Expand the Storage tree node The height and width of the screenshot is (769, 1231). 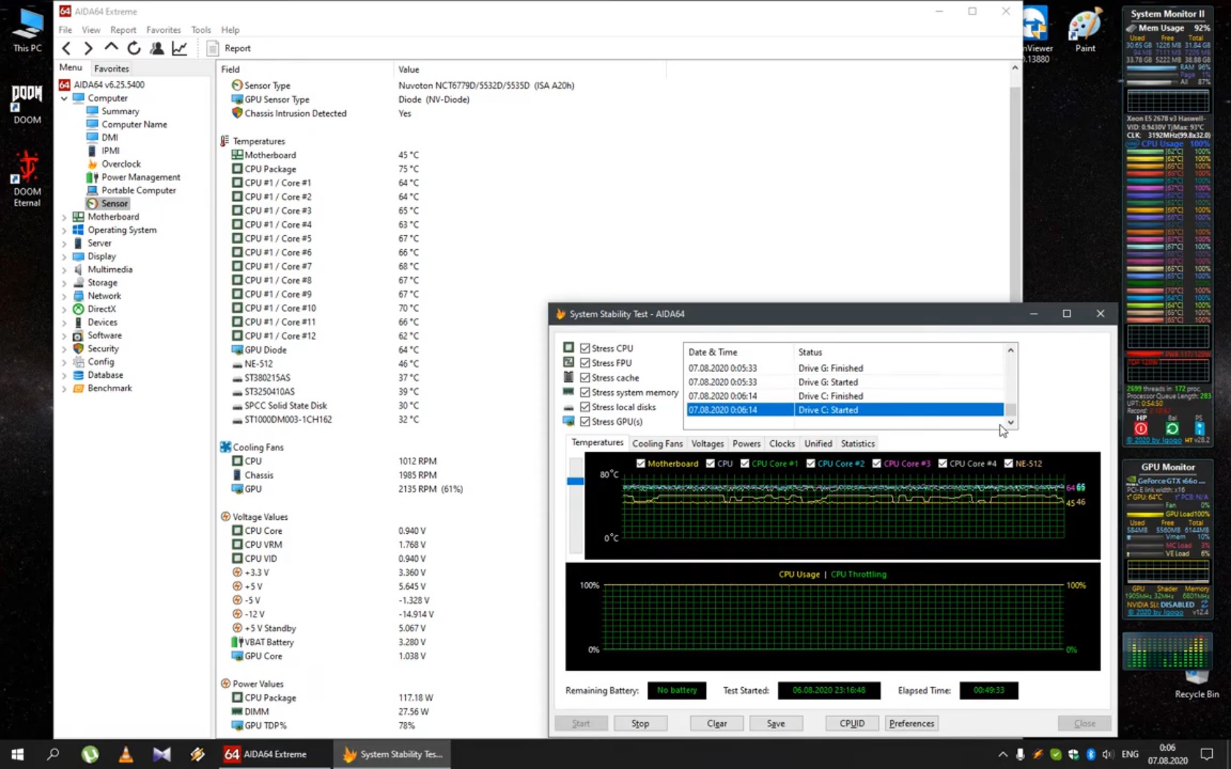pyautogui.click(x=64, y=283)
